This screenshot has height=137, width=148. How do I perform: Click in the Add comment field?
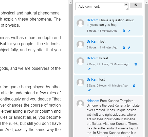click(100, 6)
